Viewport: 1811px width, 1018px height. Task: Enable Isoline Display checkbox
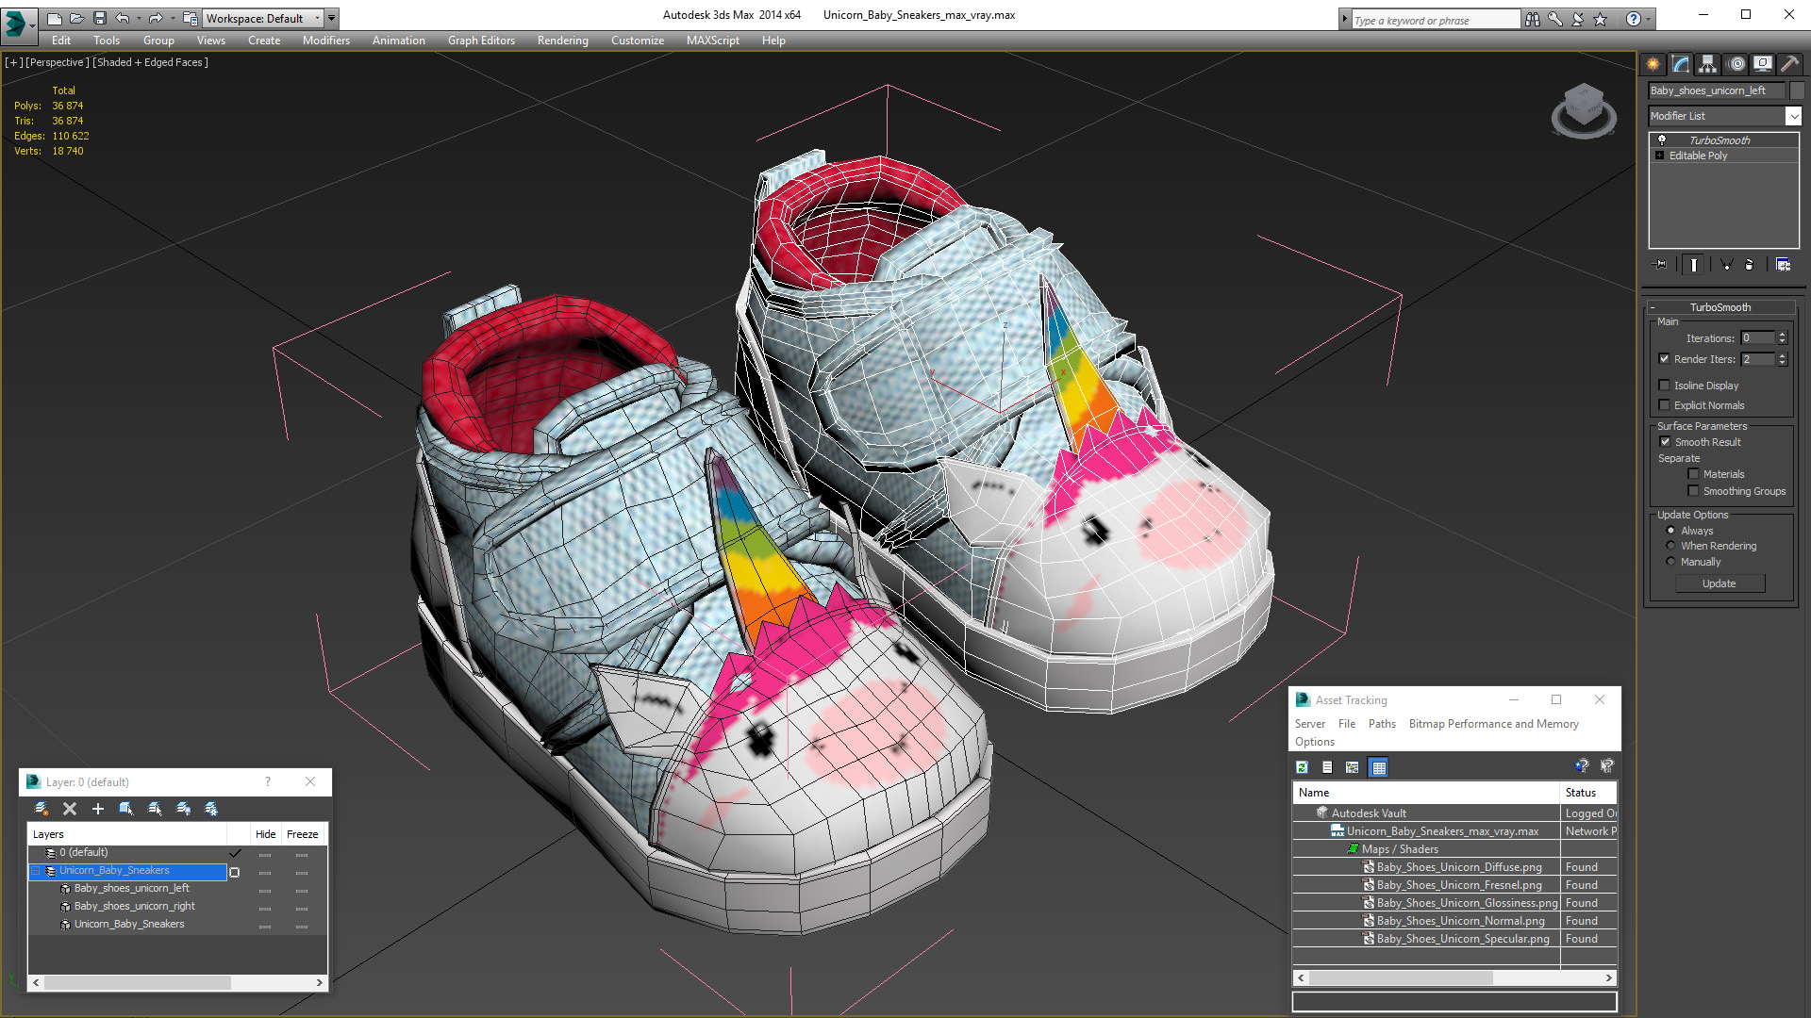tap(1665, 385)
